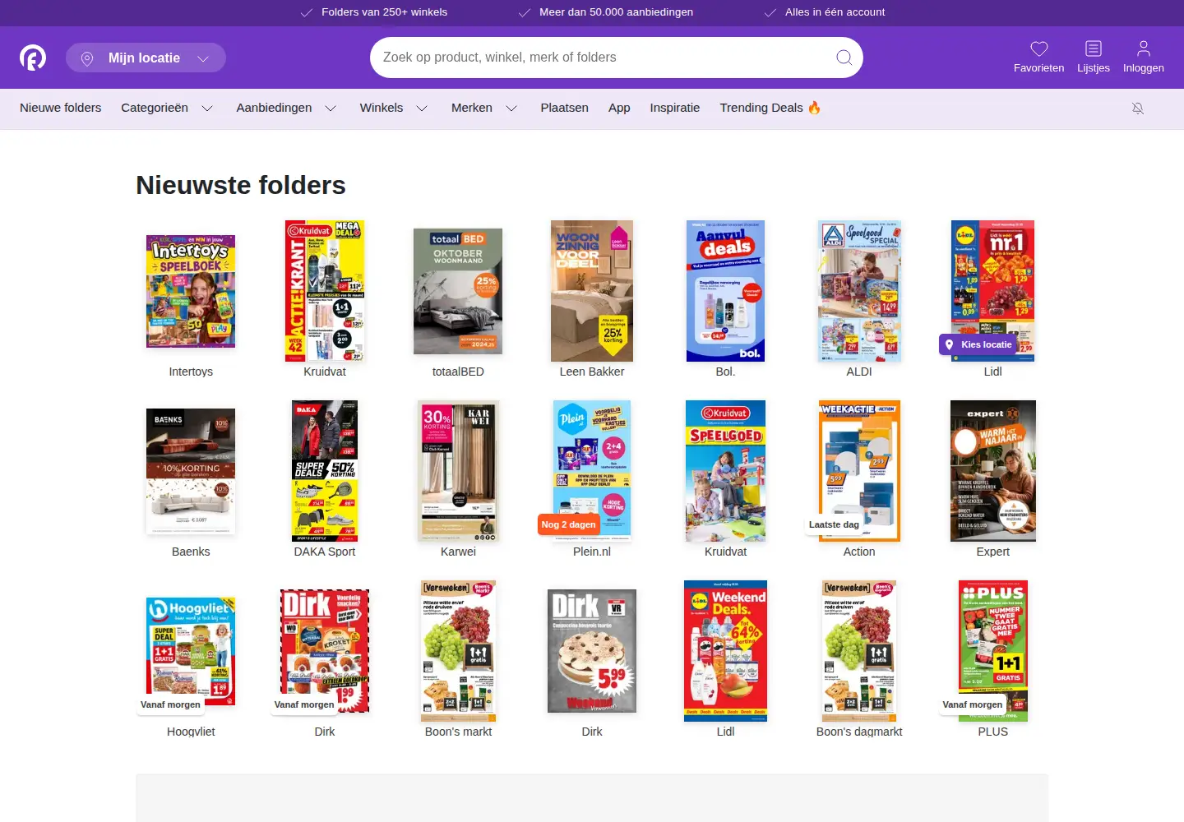Image resolution: width=1184 pixels, height=822 pixels.
Task: Open the Intertoys Speelboek folder
Action: point(191,291)
